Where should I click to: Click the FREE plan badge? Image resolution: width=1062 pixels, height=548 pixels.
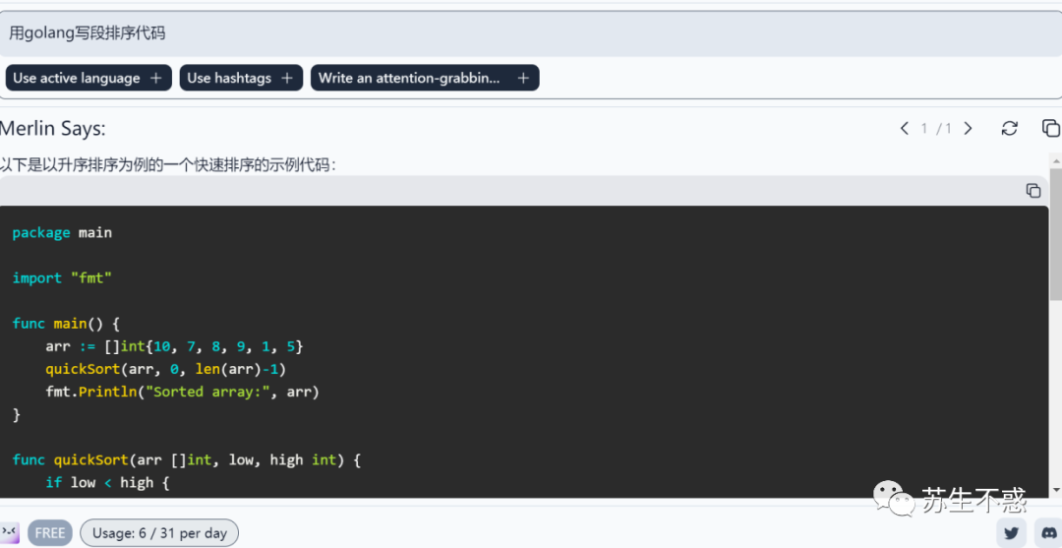pyautogui.click(x=50, y=533)
